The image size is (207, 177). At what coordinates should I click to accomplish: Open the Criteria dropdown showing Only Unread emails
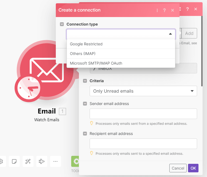pos(143,91)
